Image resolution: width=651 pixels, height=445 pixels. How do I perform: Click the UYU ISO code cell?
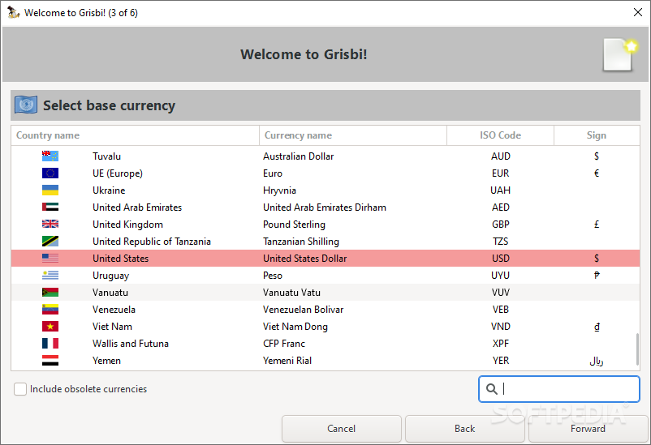(500, 276)
